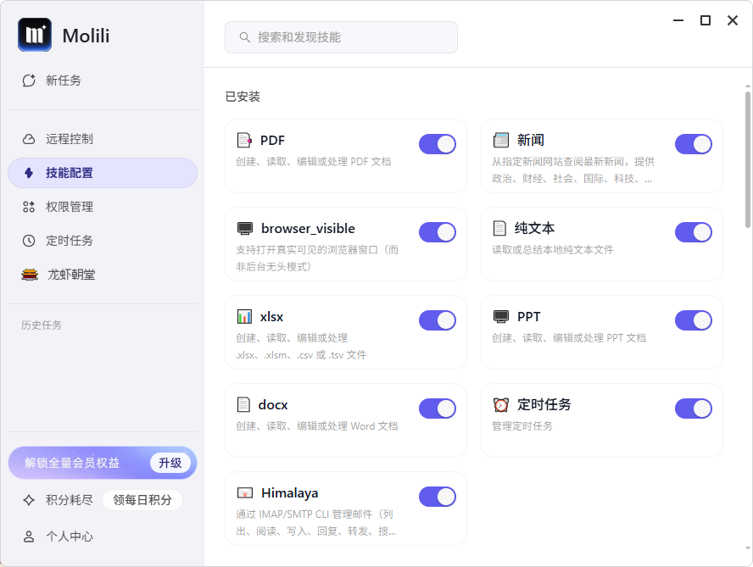
Task: Click the search magnifier icon
Action: pyautogui.click(x=244, y=37)
